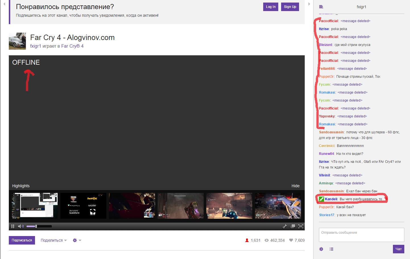This screenshot has width=410, height=259.
Task: Click username Sandoassassin on 60 фпс message
Action: pyautogui.click(x=331, y=132)
